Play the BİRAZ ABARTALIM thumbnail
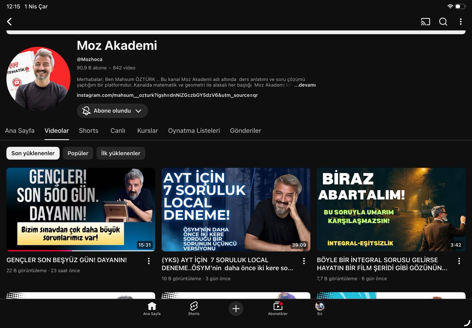This screenshot has width=472, height=328. coord(391,210)
